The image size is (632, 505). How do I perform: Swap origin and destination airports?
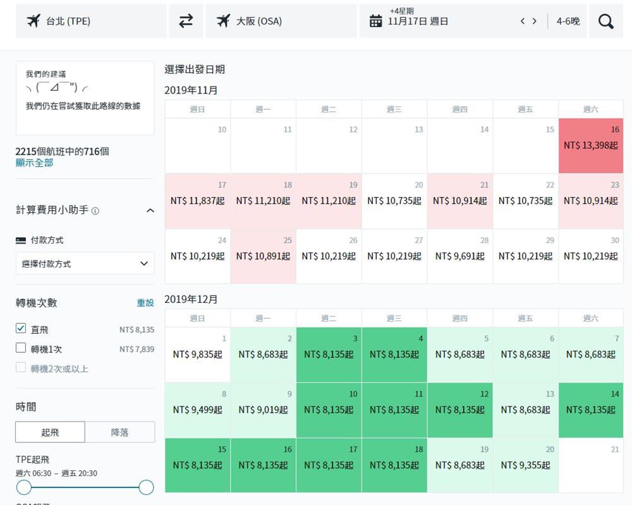[186, 21]
